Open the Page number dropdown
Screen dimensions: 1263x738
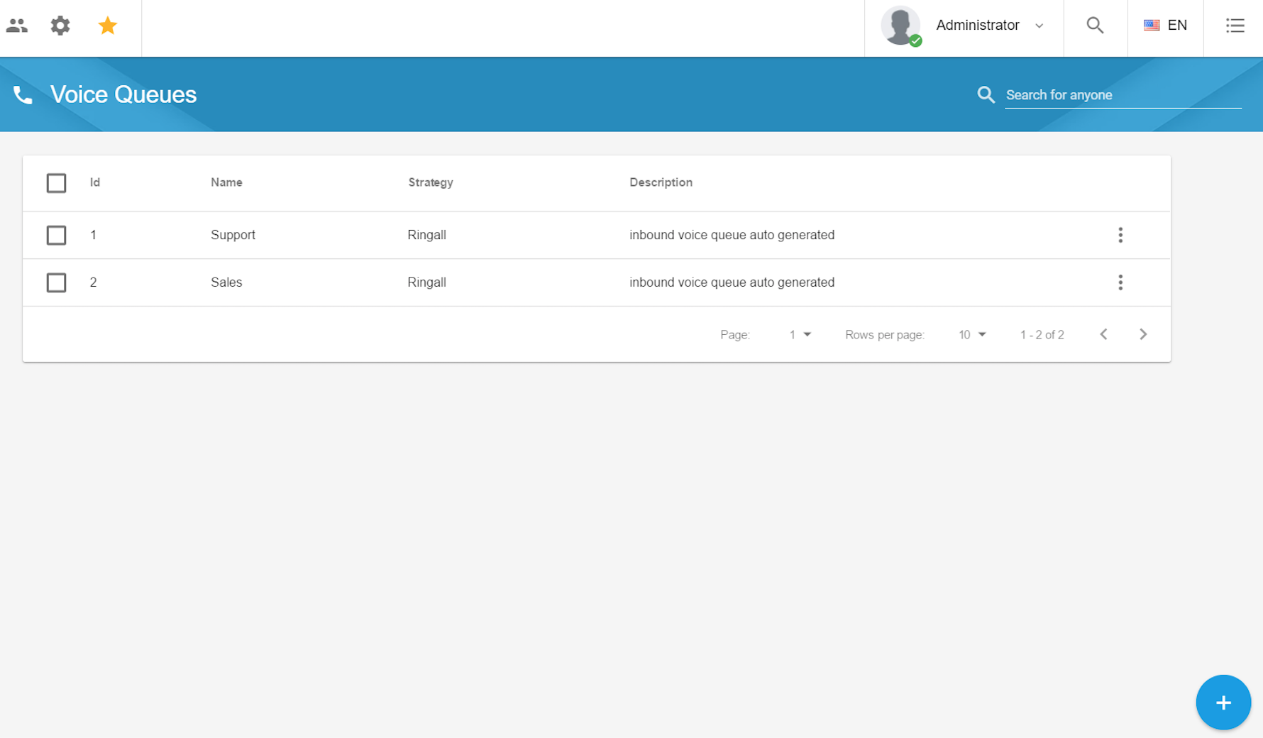pyautogui.click(x=800, y=335)
